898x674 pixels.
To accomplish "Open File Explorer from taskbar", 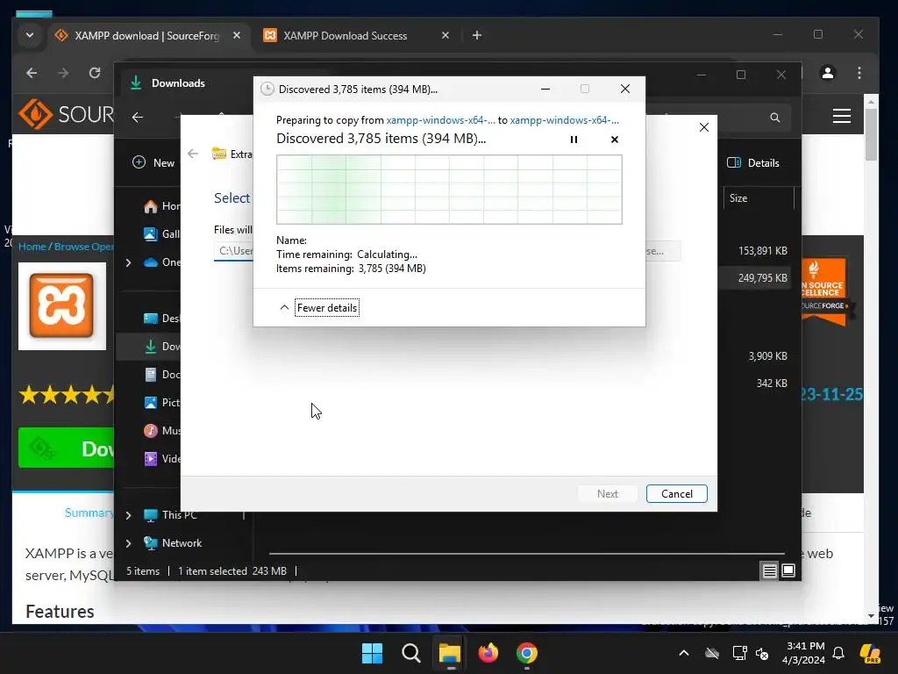I will click(x=450, y=653).
